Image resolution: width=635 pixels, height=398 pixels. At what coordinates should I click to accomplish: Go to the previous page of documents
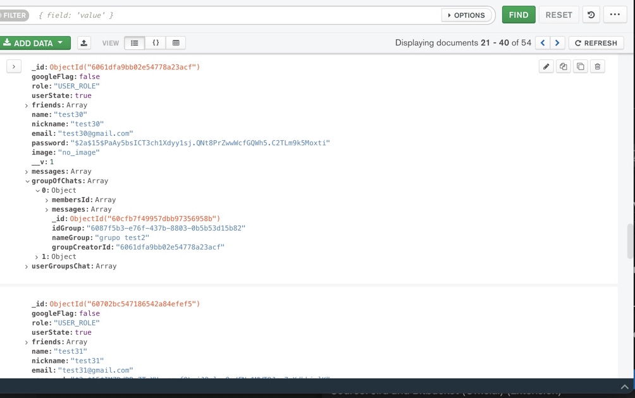[x=542, y=43]
